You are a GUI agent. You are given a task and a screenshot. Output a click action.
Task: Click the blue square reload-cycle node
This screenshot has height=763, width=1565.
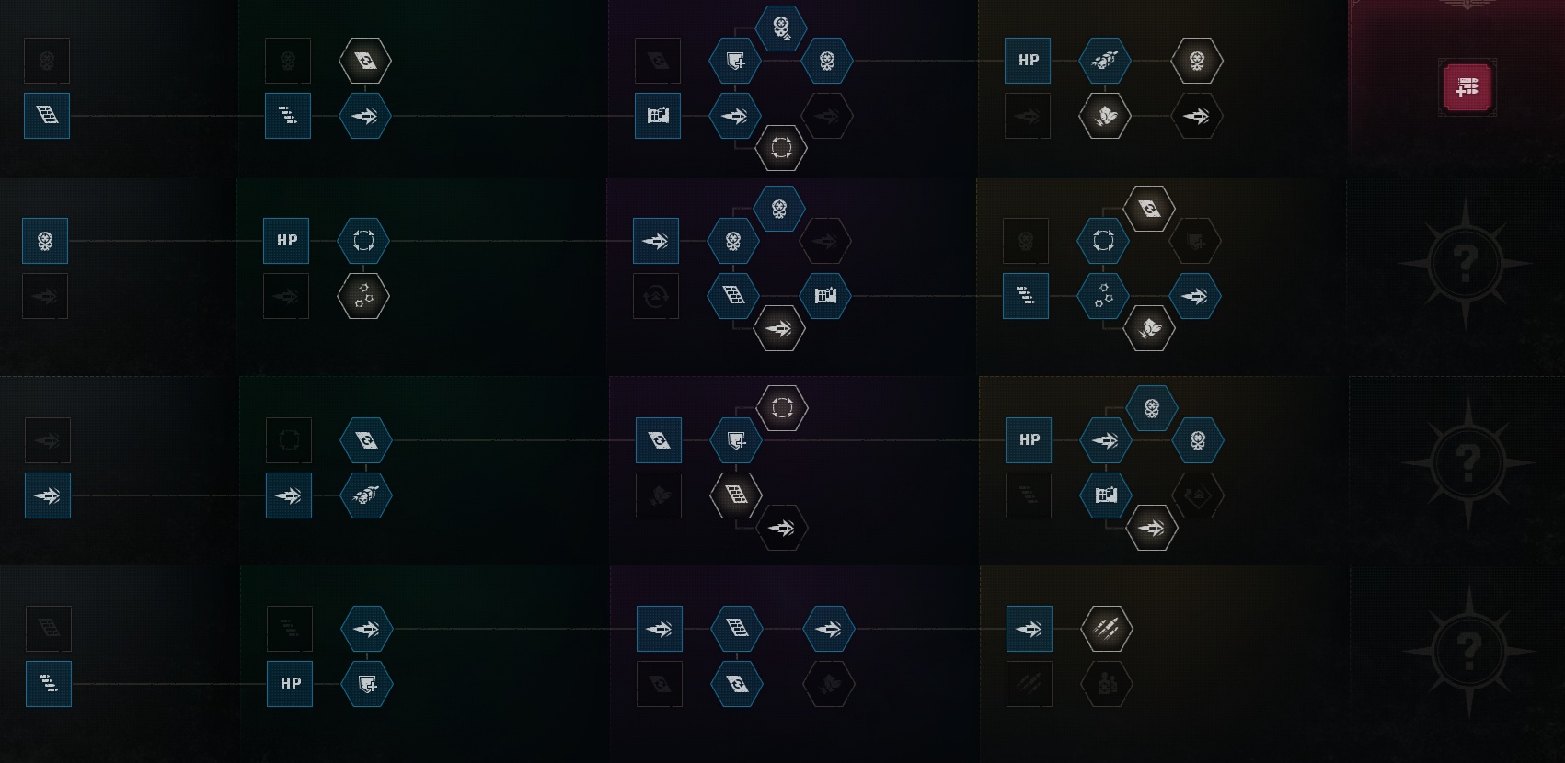659,440
